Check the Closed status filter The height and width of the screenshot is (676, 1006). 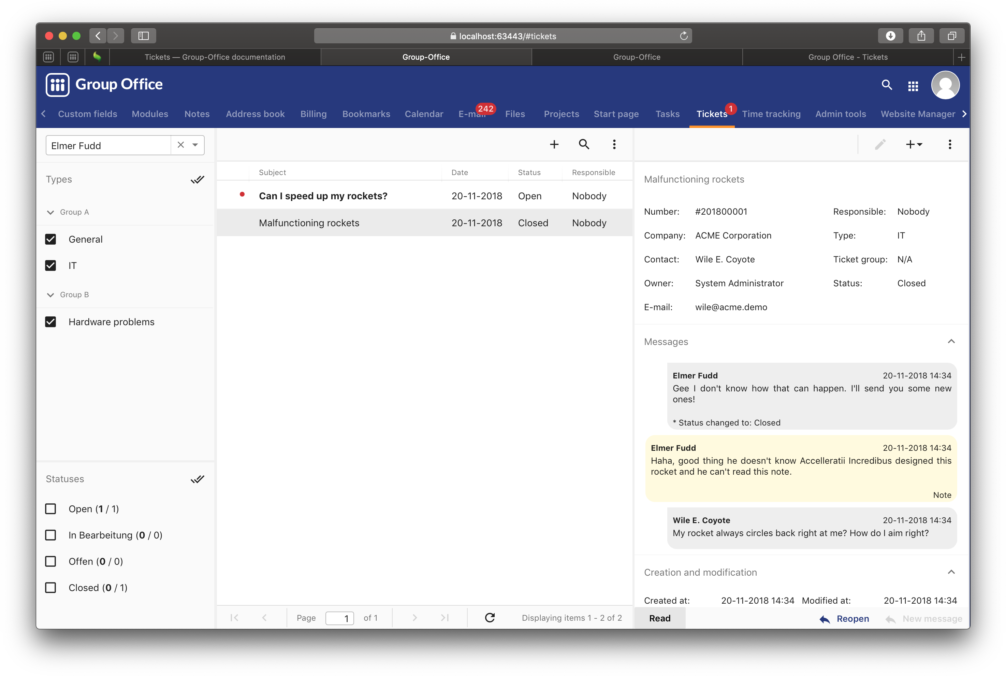50,588
